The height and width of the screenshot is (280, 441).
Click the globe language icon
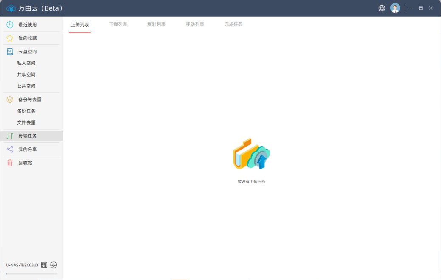(x=382, y=8)
